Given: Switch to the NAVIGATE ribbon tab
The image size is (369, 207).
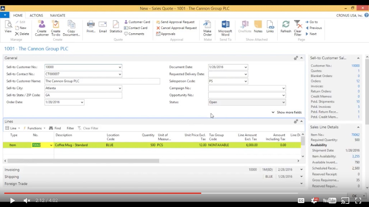Looking at the screenshot, I should coord(57,15).
